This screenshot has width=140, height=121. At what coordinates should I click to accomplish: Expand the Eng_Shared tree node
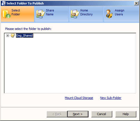[7, 35]
